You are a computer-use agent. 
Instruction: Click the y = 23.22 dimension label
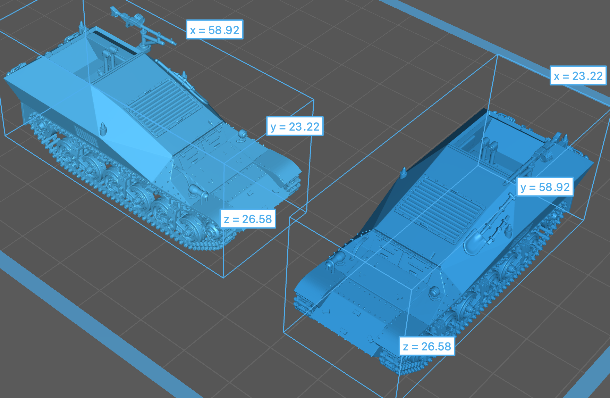click(x=295, y=126)
